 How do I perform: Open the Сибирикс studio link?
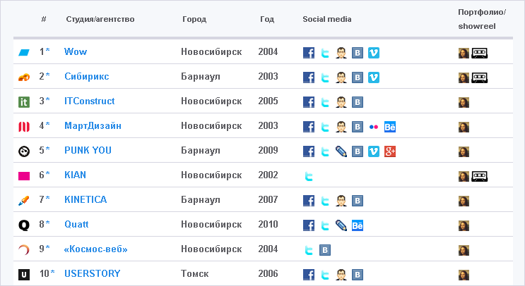(x=87, y=76)
